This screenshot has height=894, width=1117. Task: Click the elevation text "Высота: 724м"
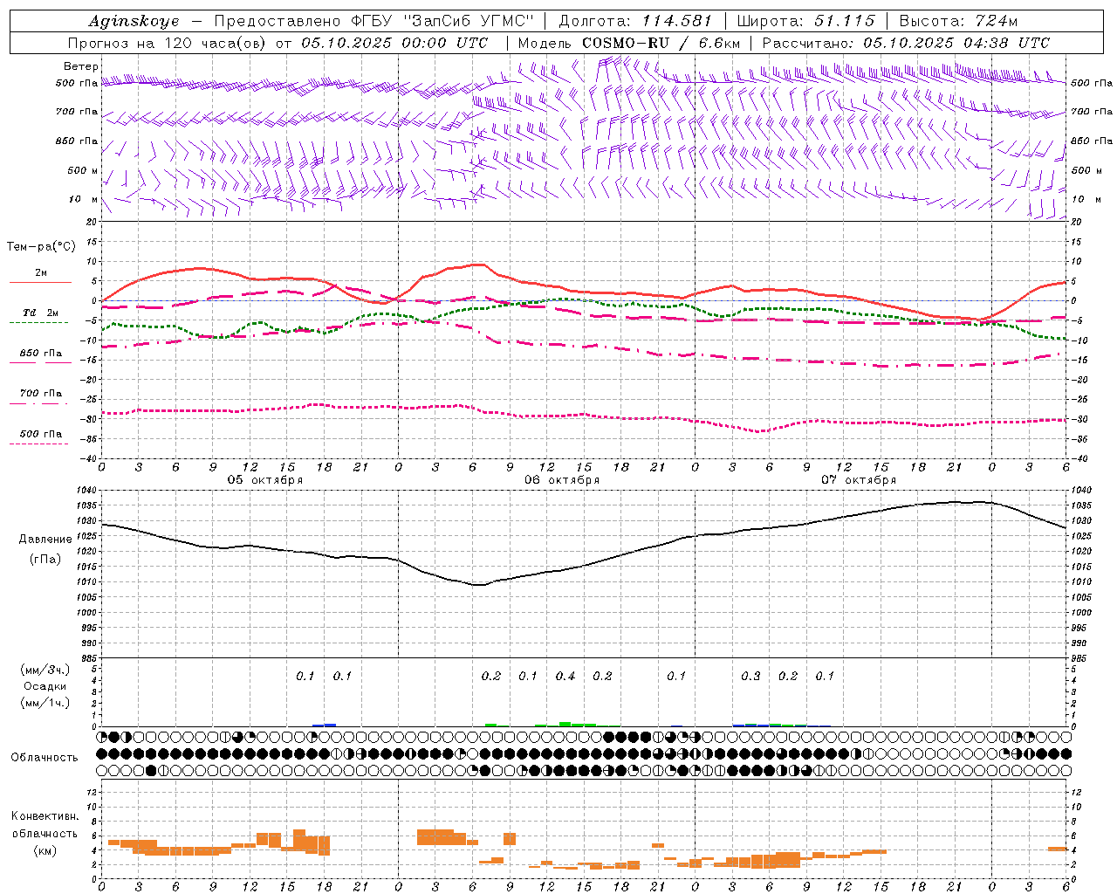coord(958,21)
